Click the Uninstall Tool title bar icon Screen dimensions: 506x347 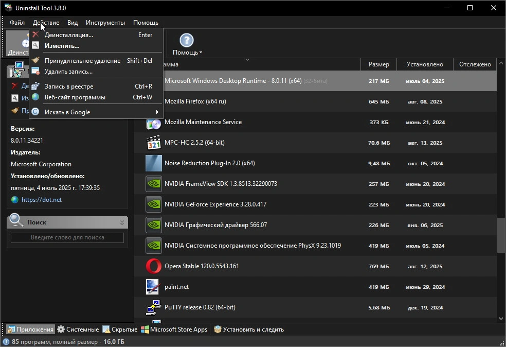(x=8, y=8)
